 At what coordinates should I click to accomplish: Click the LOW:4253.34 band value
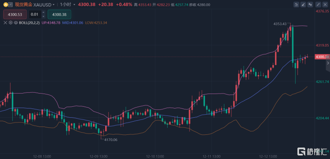click(96, 23)
